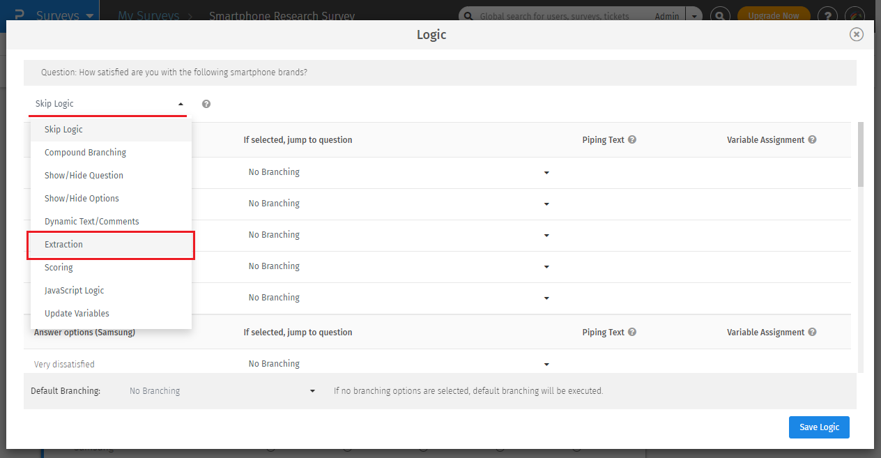Choose JavaScript Logic in the dropdown menu
This screenshot has height=458, width=881.
[x=73, y=290]
